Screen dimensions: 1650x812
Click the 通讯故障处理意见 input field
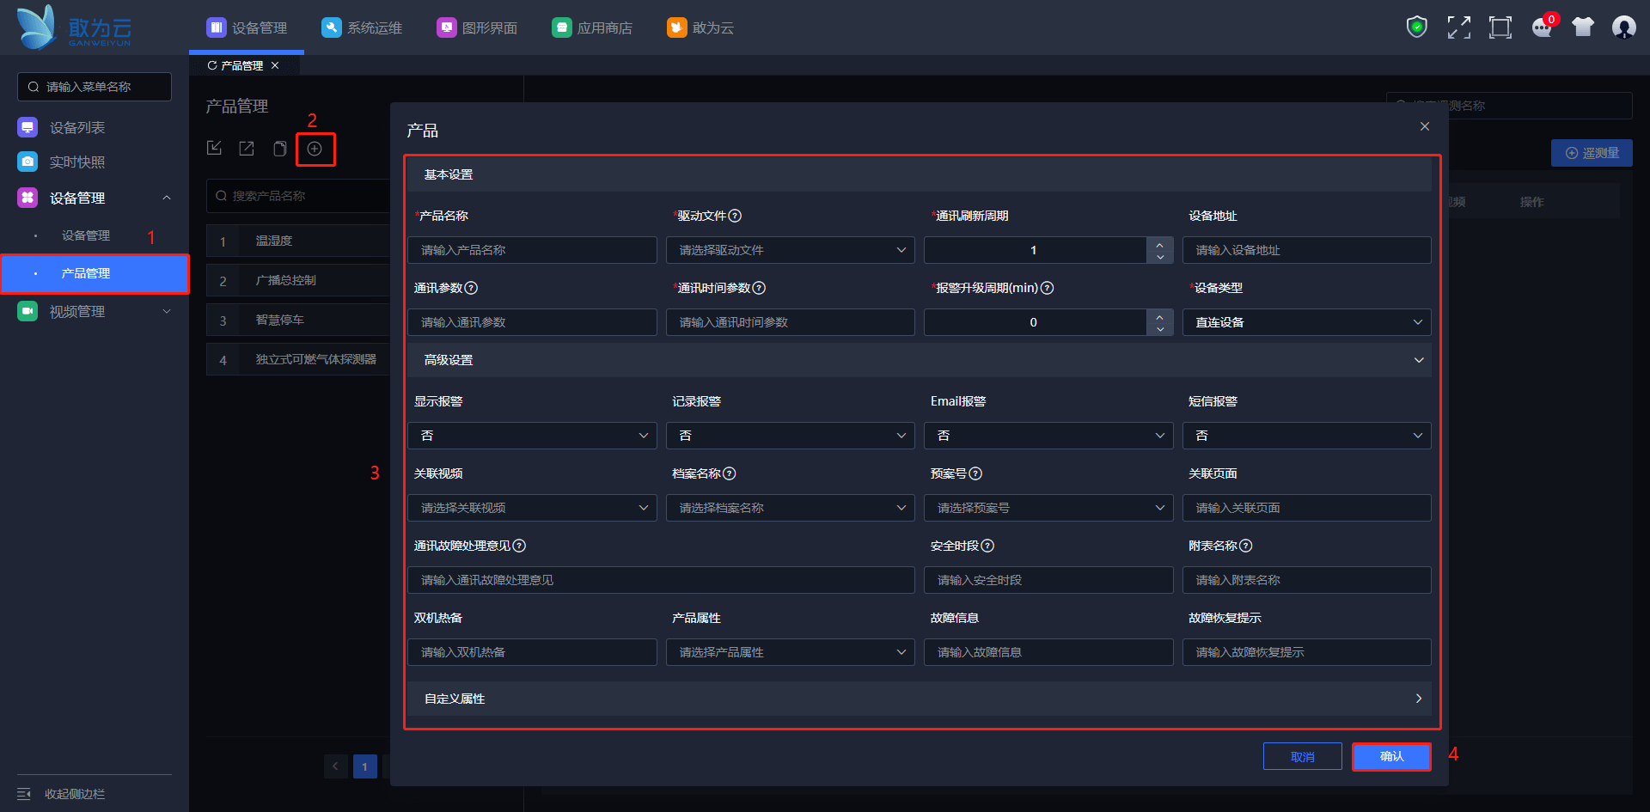point(661,580)
